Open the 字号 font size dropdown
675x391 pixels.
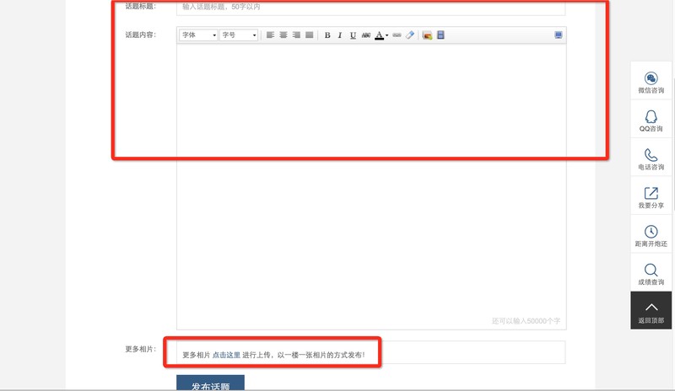[239, 35]
